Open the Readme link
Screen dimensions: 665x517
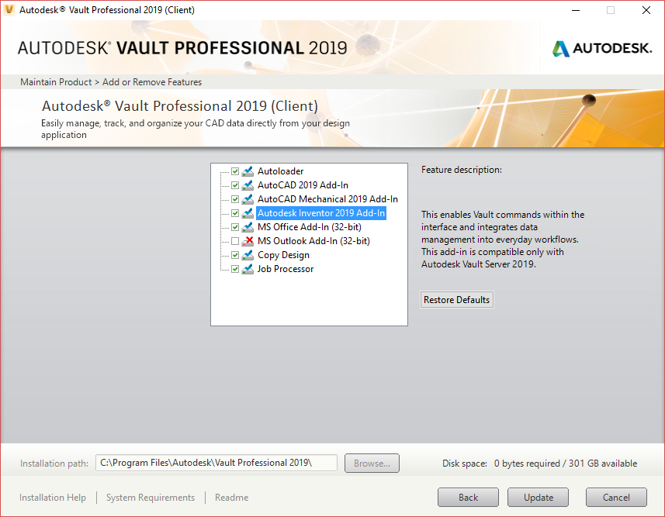(231, 498)
